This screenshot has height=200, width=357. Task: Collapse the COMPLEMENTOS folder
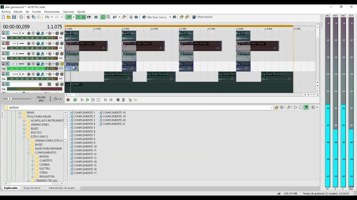tap(28, 153)
